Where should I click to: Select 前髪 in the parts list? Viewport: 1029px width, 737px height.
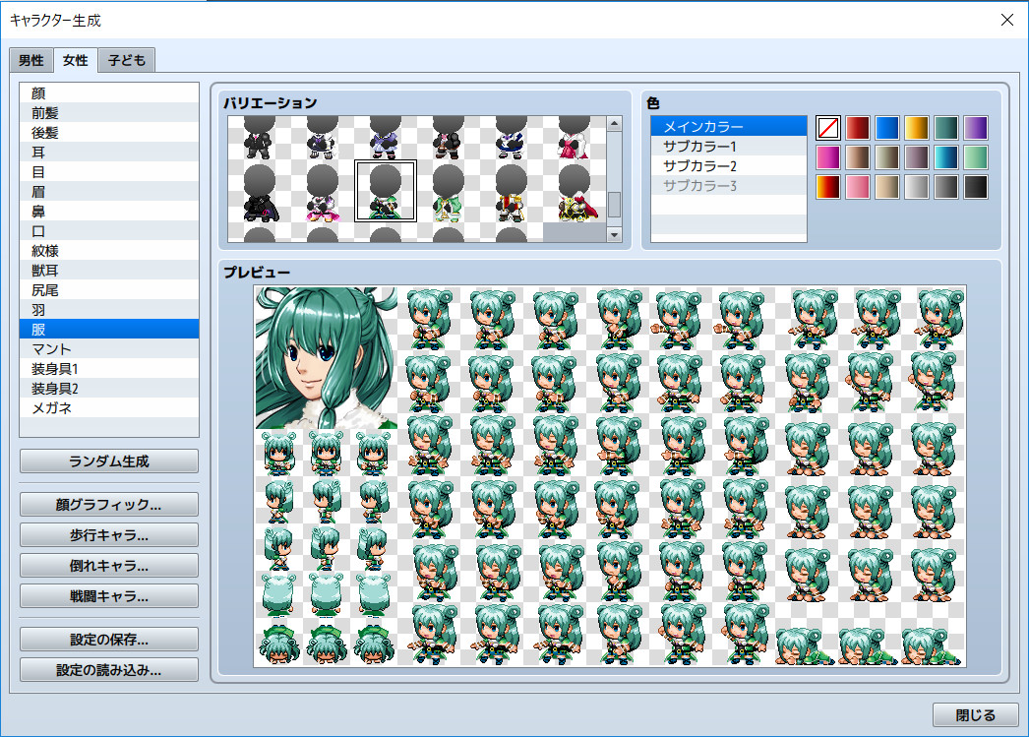[108, 112]
